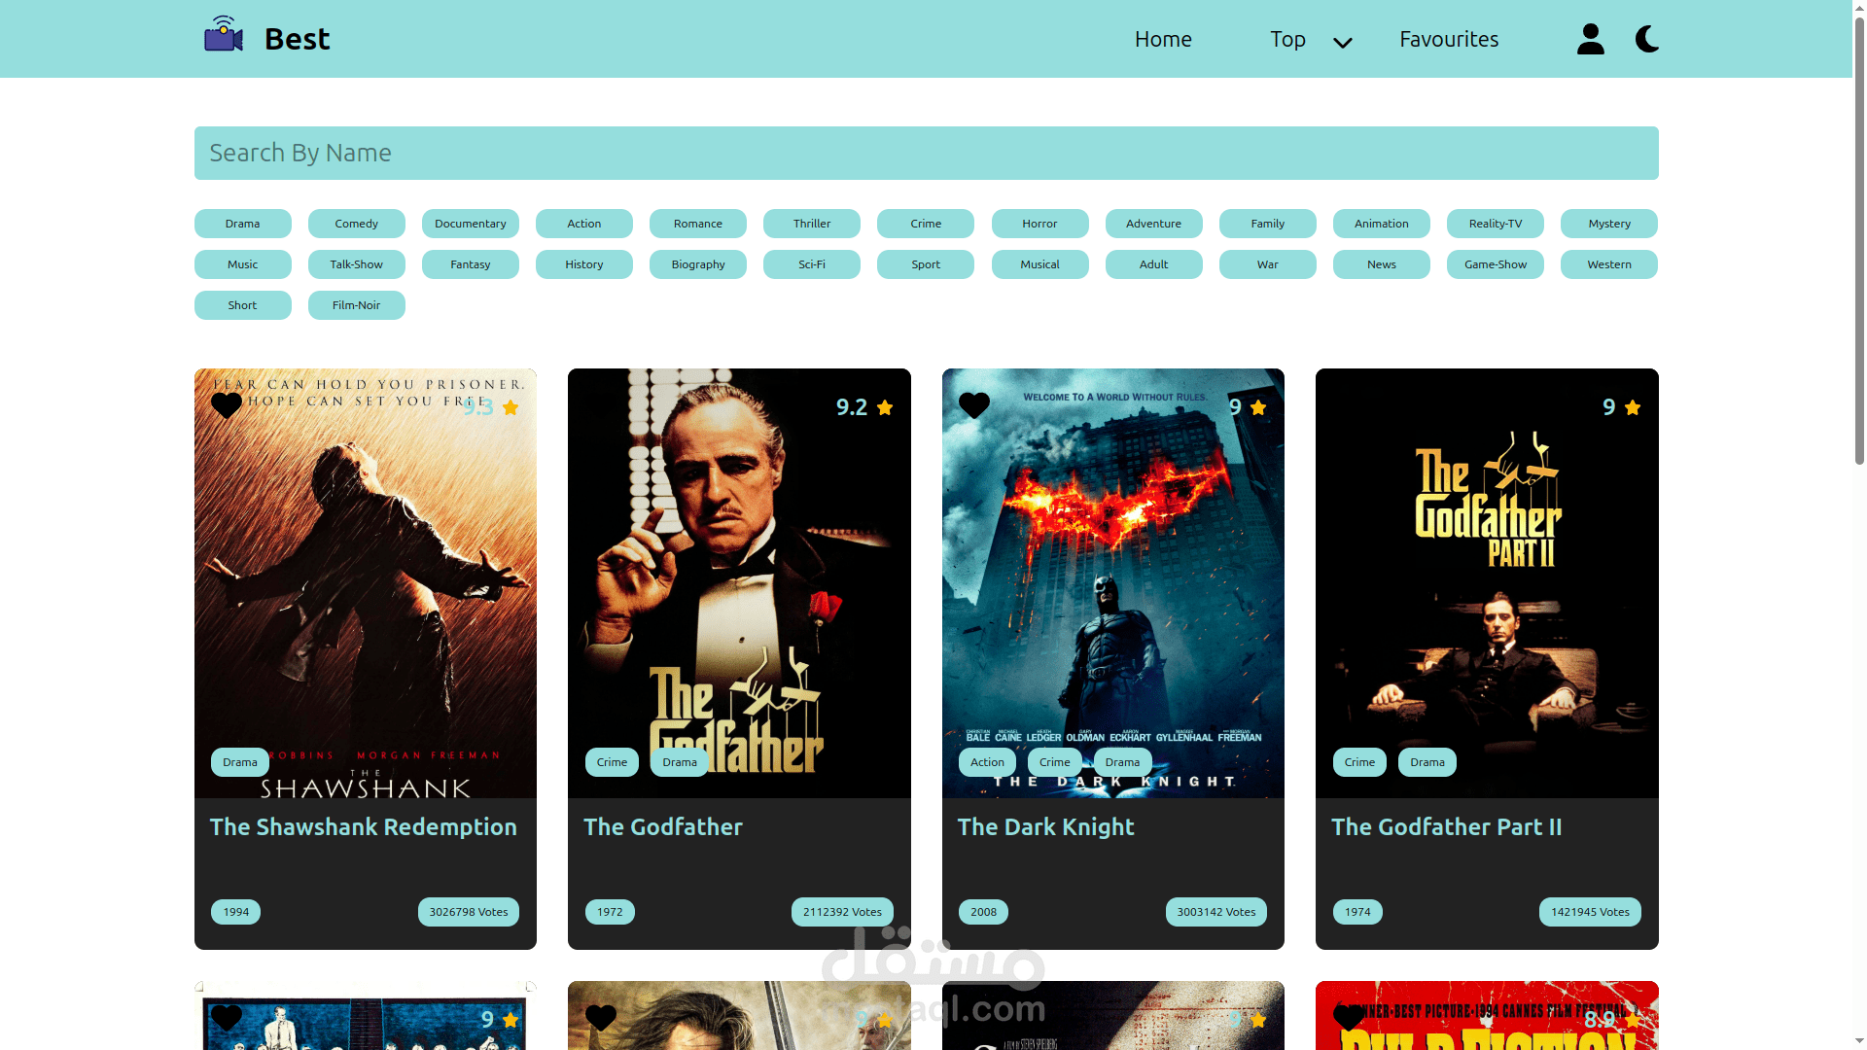Open The Shawshank Redemption poster
This screenshot has height=1050, width=1867.
point(366,583)
